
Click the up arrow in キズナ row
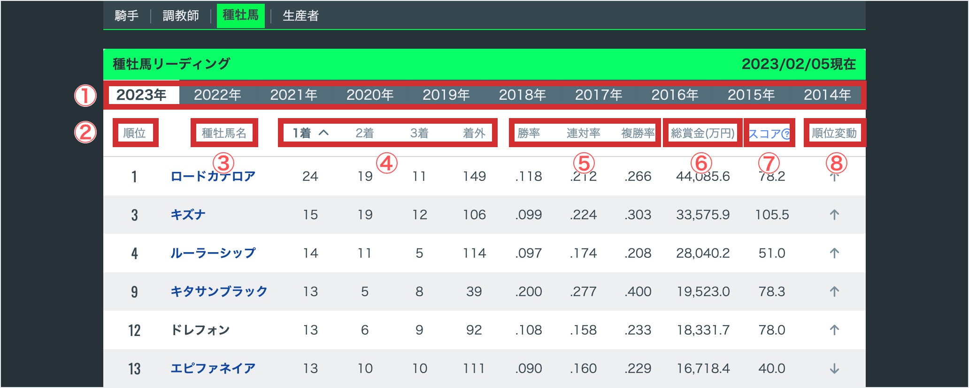834,215
